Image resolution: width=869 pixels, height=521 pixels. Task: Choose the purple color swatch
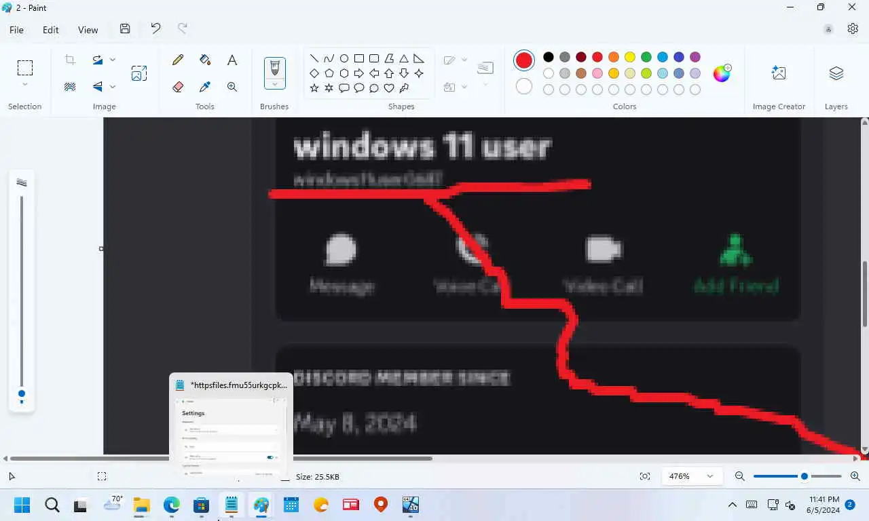pyautogui.click(x=695, y=57)
